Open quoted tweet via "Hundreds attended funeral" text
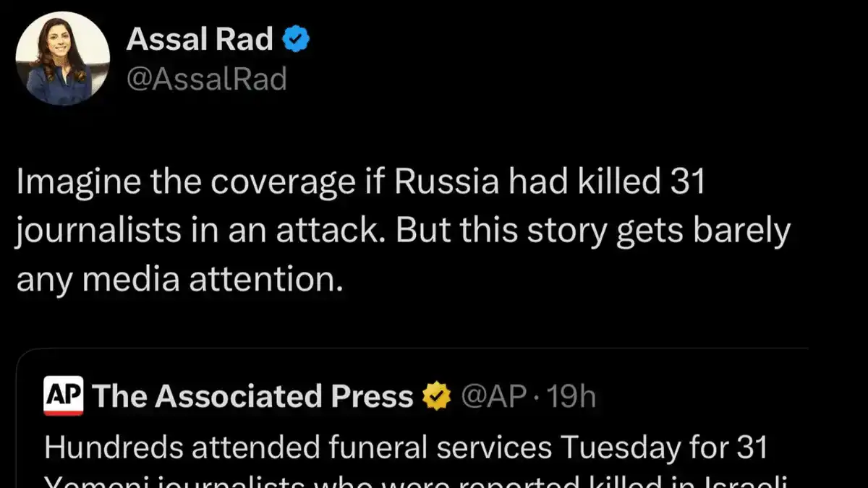The width and height of the screenshot is (868, 488). (217, 448)
